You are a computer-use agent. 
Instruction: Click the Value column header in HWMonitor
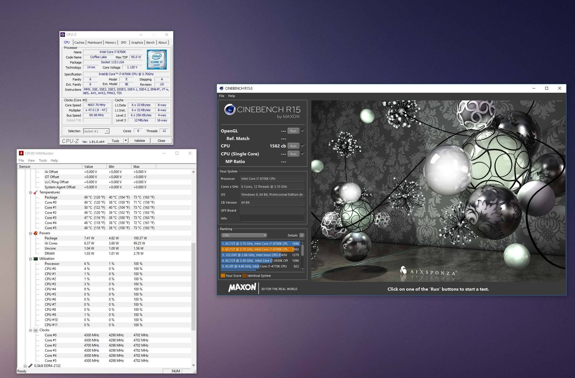(94, 166)
